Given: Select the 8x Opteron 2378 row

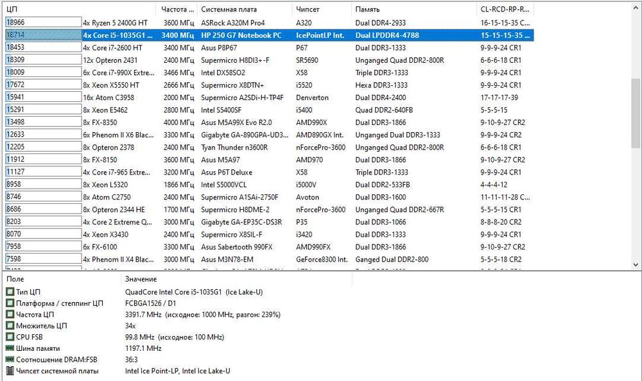Looking at the screenshot, I should pyautogui.click(x=270, y=148).
